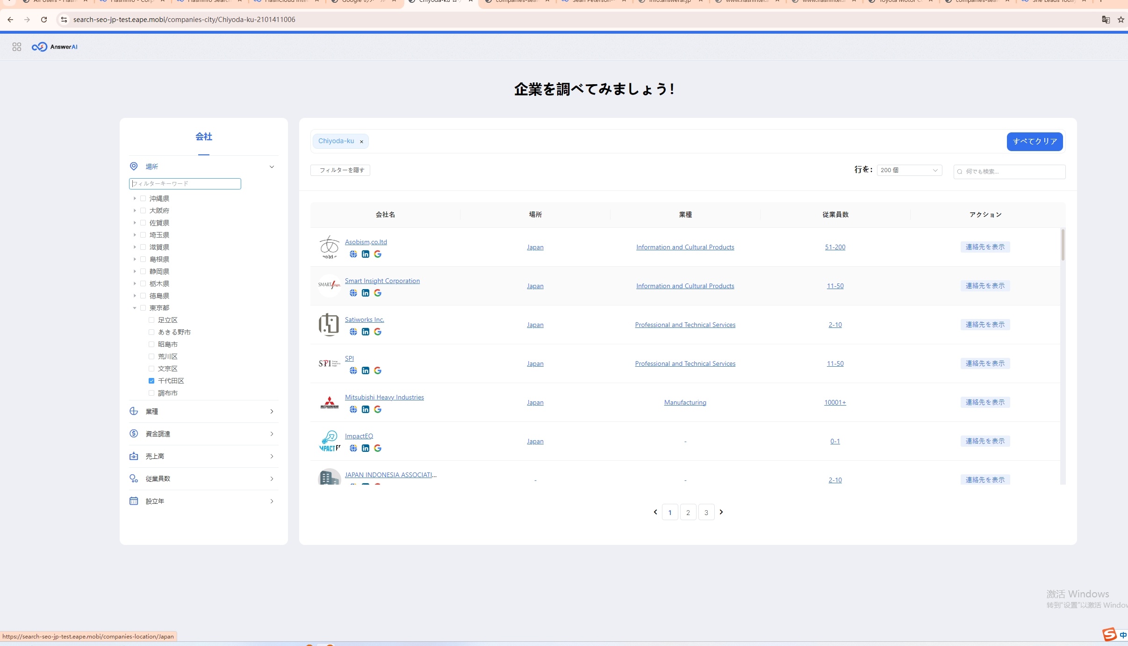
Task: Open the browser translate icon
Action: click(1106, 20)
